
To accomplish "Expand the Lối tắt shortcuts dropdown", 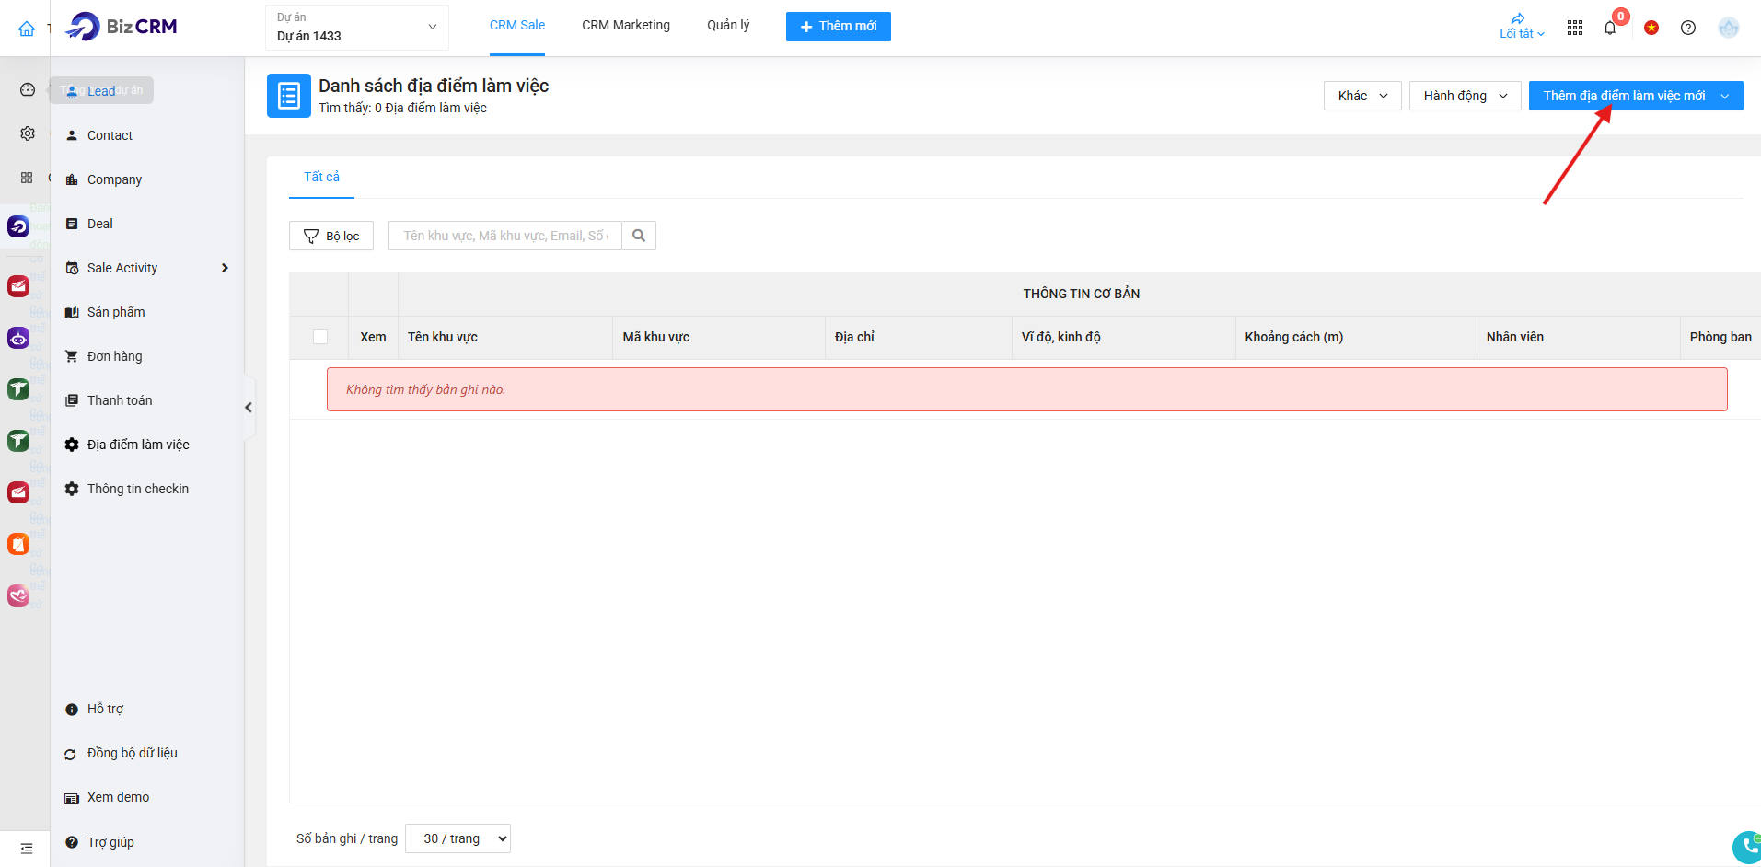I will tap(1522, 28).
